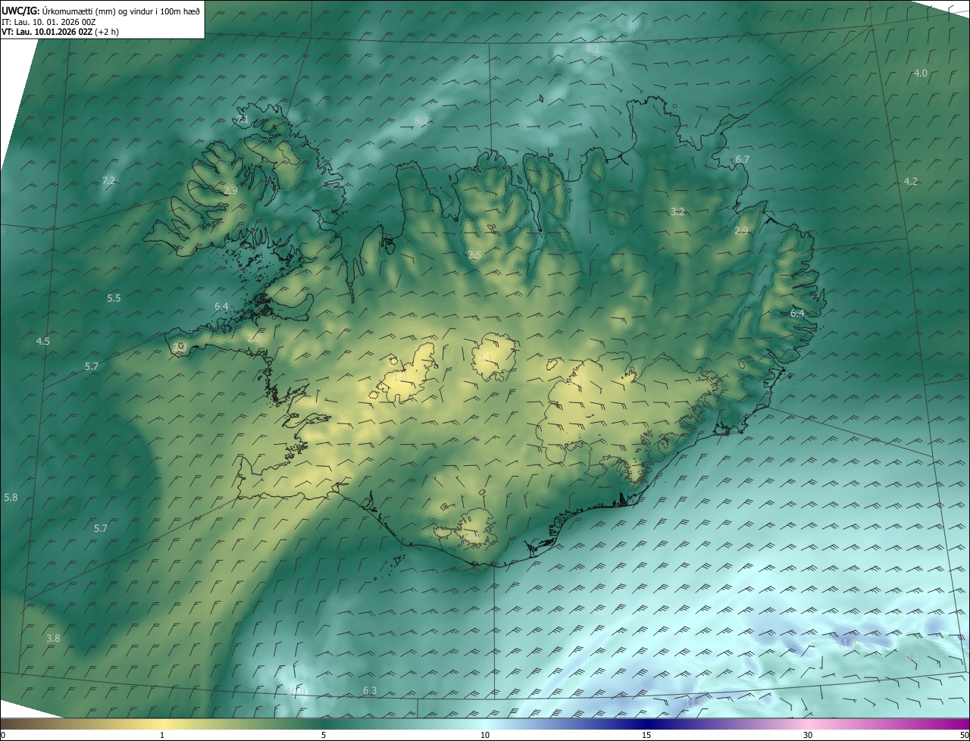Click the 6.7 value label
The image size is (970, 741).
[743, 159]
